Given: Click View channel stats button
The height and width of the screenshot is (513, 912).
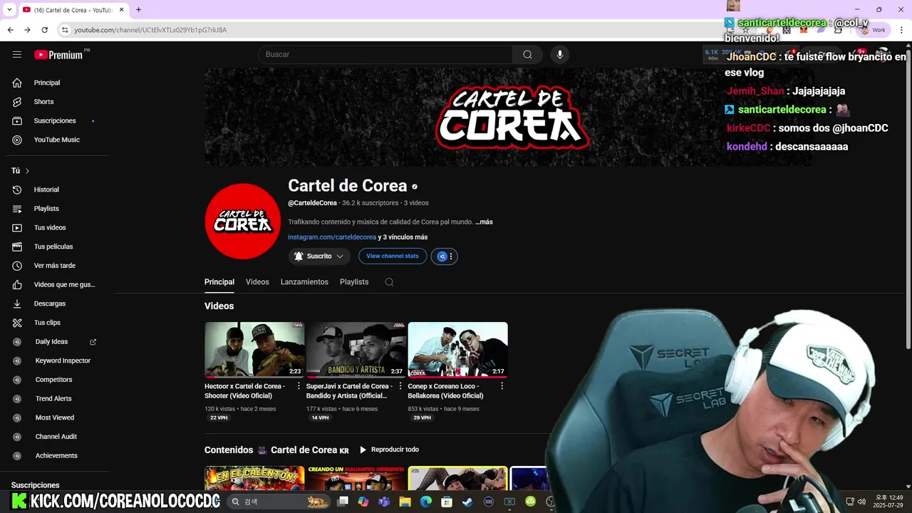Looking at the screenshot, I should (393, 256).
